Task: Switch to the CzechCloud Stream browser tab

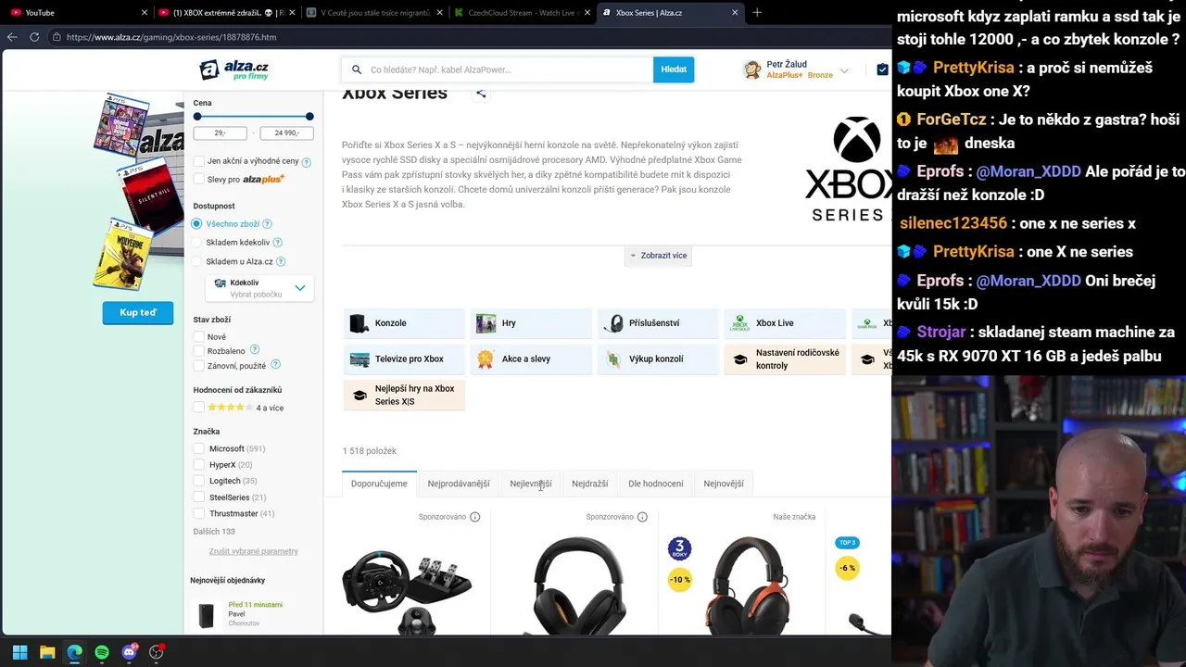Action: [522, 13]
